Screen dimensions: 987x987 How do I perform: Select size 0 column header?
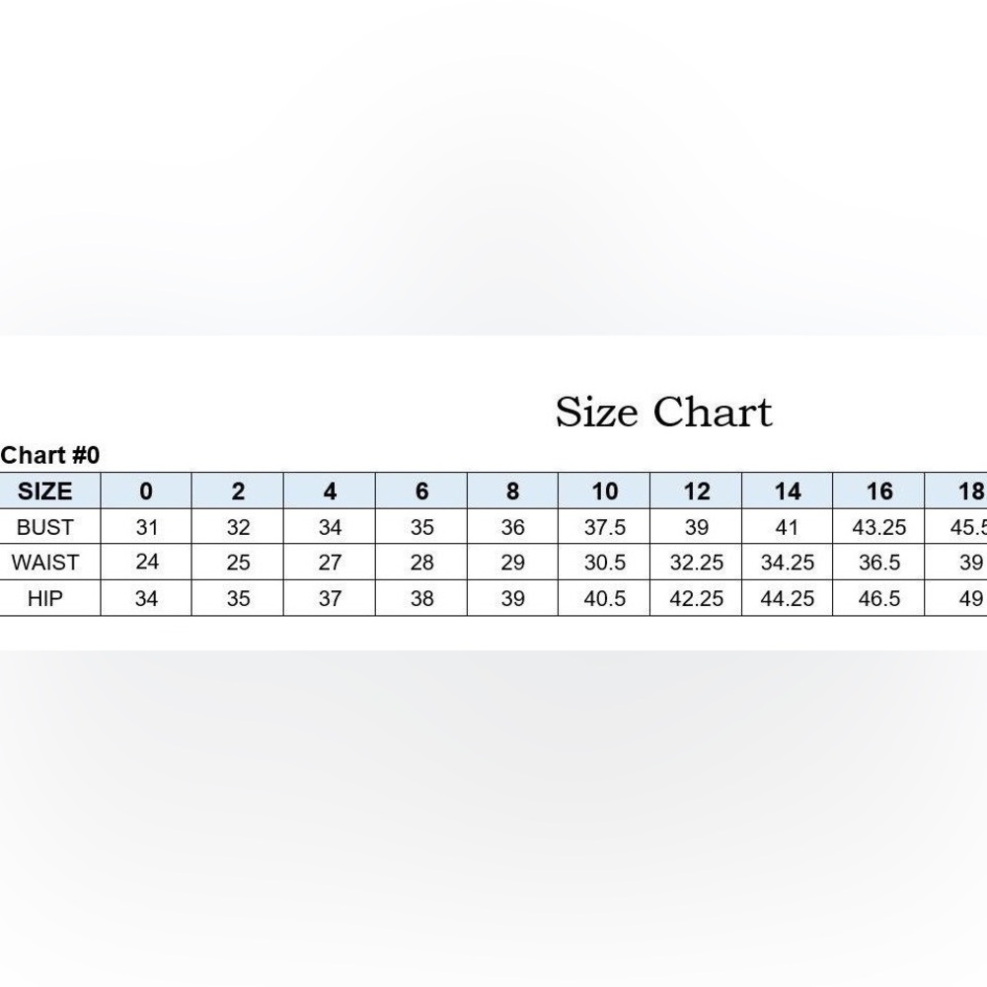tap(146, 491)
